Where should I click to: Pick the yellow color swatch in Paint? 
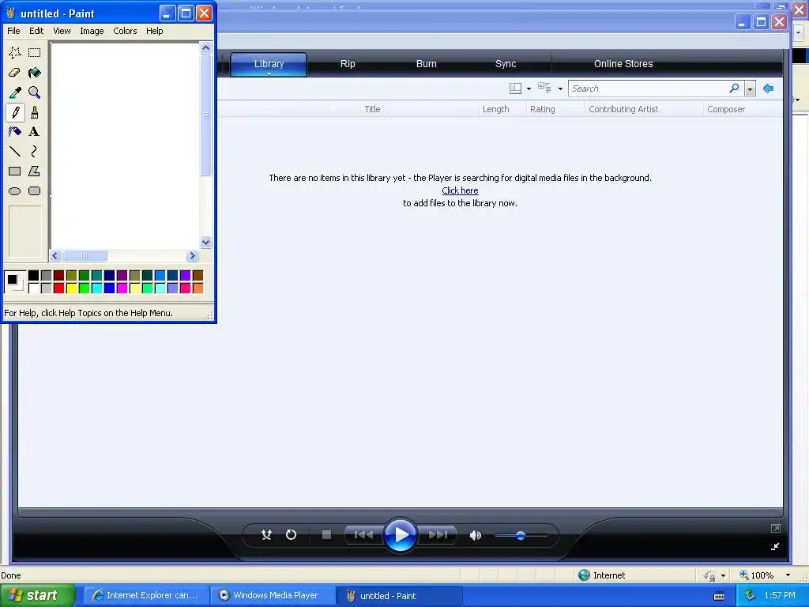click(72, 288)
